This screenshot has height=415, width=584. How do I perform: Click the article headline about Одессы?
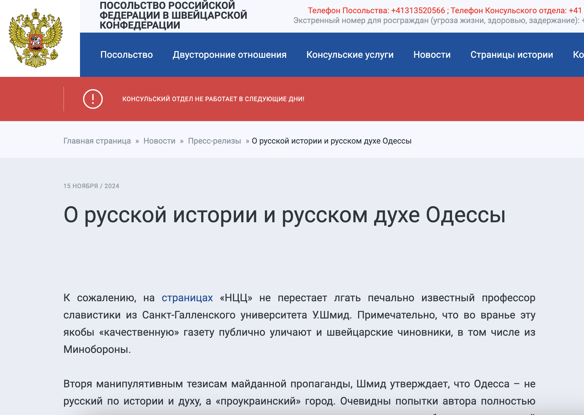click(x=284, y=215)
